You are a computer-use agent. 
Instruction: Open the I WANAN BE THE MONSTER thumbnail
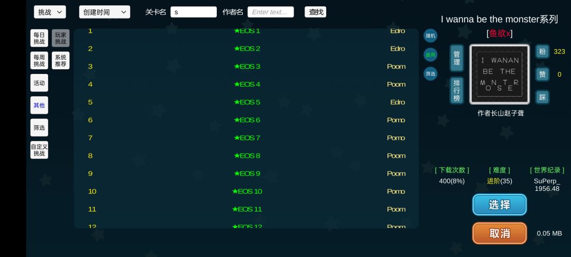coord(499,74)
